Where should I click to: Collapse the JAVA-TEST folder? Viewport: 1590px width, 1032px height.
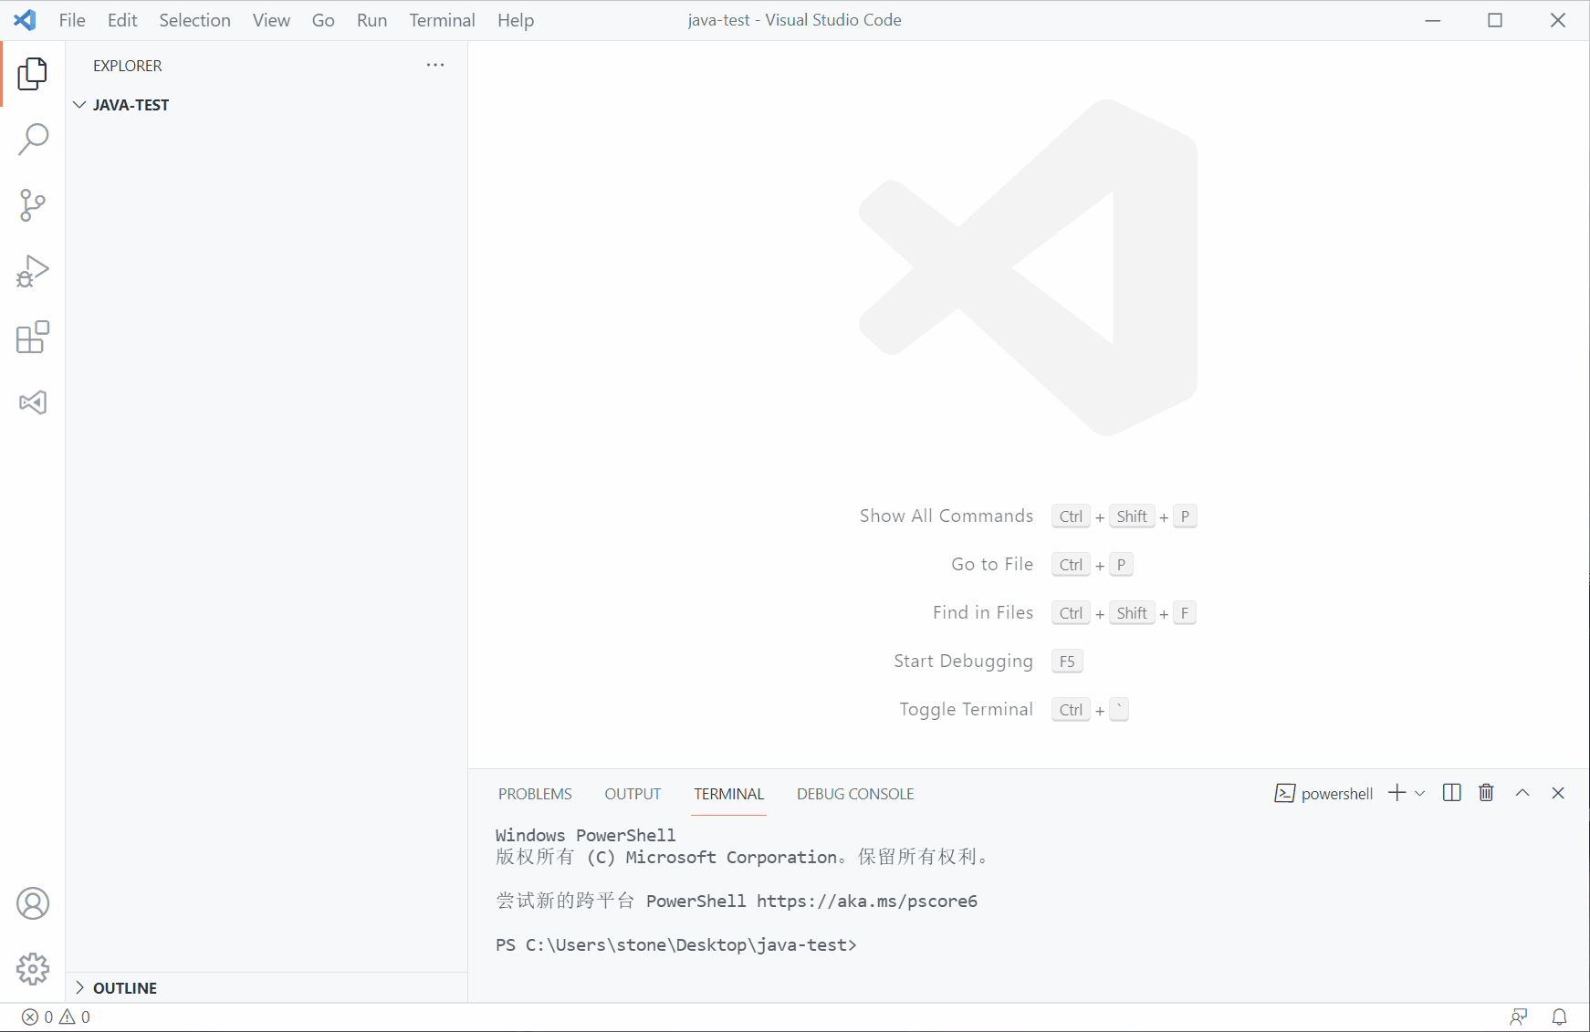(79, 104)
